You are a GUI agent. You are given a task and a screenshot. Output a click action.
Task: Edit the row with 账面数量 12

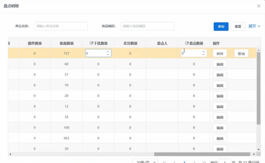pos(220,107)
